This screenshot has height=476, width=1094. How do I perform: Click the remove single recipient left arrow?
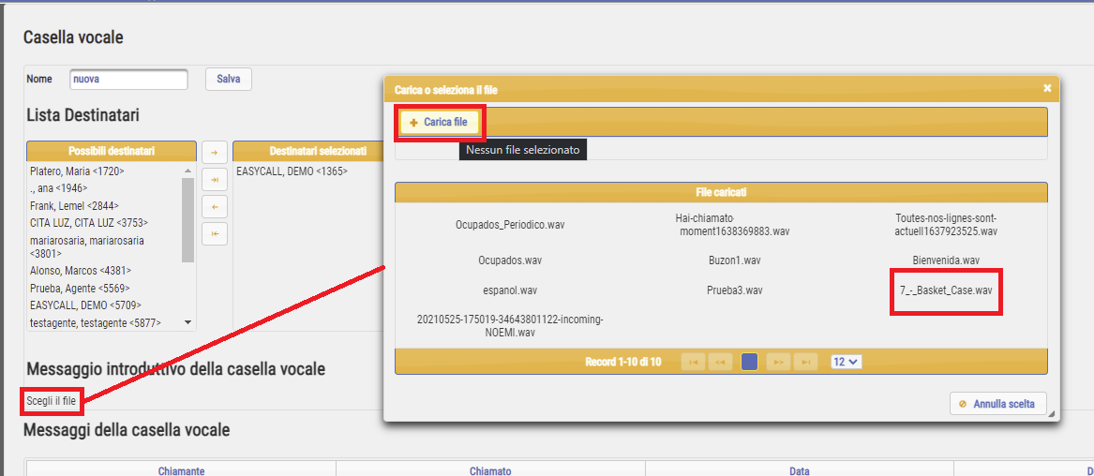tap(214, 206)
